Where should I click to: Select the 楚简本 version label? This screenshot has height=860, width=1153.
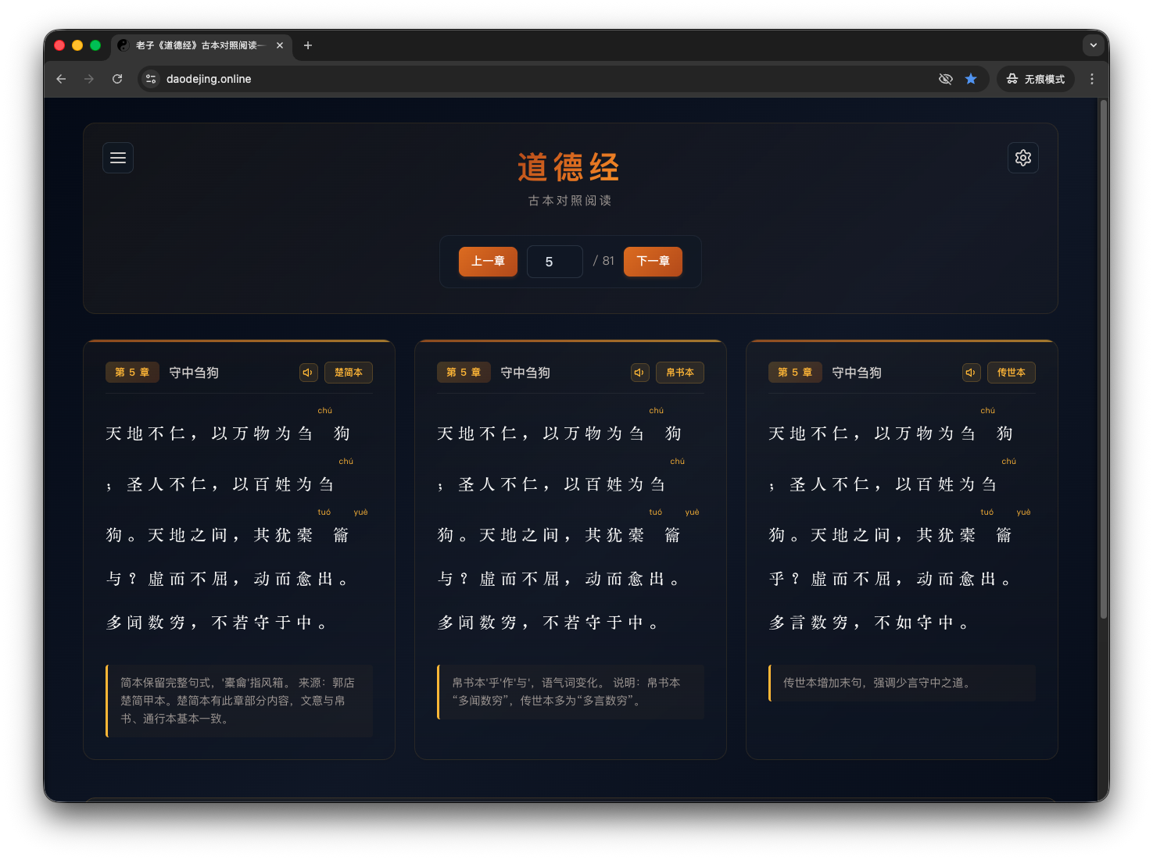[x=349, y=373]
